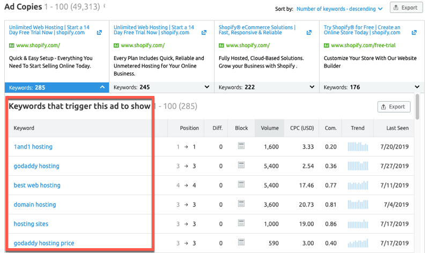This screenshot has height=253, width=429.
Task: Expand the Keywords: 245 dropdown
Action: click(x=208, y=87)
